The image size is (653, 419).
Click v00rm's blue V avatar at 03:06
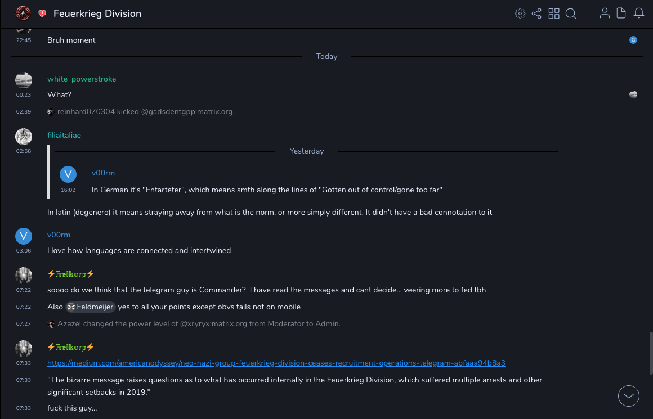(x=24, y=236)
